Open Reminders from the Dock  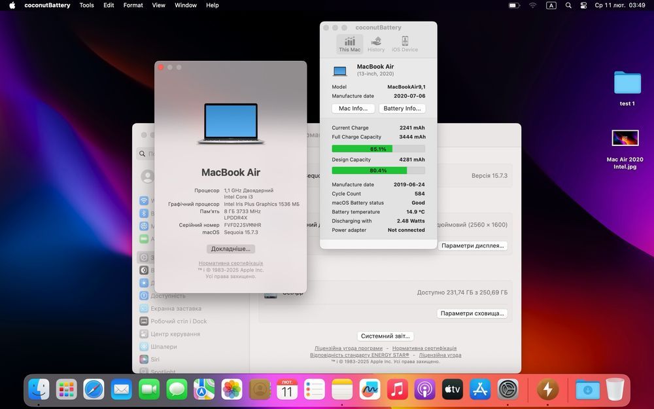(315, 390)
